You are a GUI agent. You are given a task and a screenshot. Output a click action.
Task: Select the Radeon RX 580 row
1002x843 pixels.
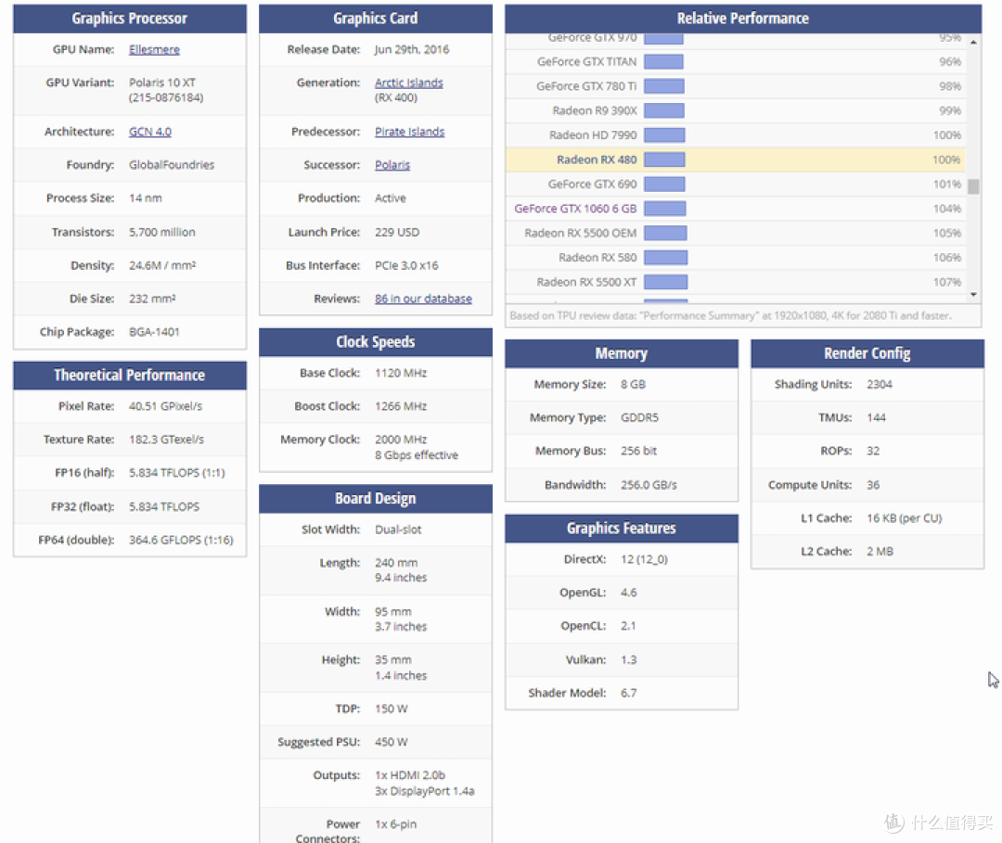pyautogui.click(x=736, y=258)
